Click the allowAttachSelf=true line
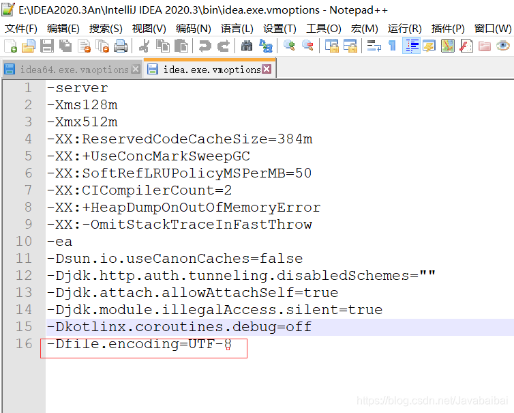 (x=192, y=293)
